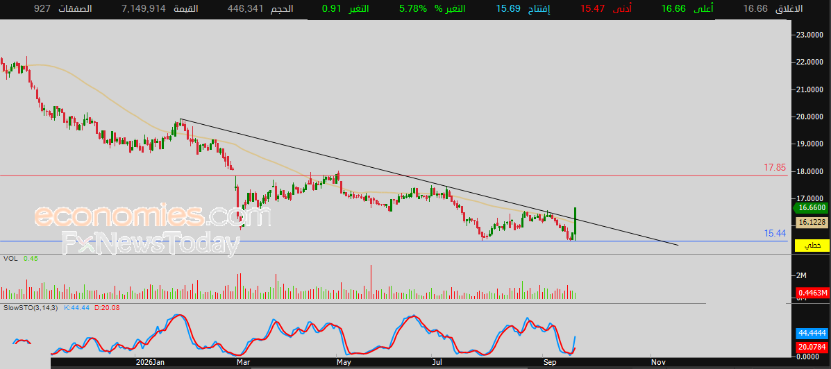Click the blue 15.44 support level label
This screenshot has height=369, width=831.
coord(774,233)
